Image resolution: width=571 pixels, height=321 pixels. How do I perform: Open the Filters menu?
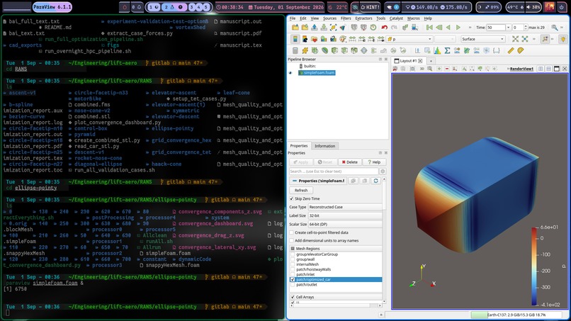(x=346, y=18)
